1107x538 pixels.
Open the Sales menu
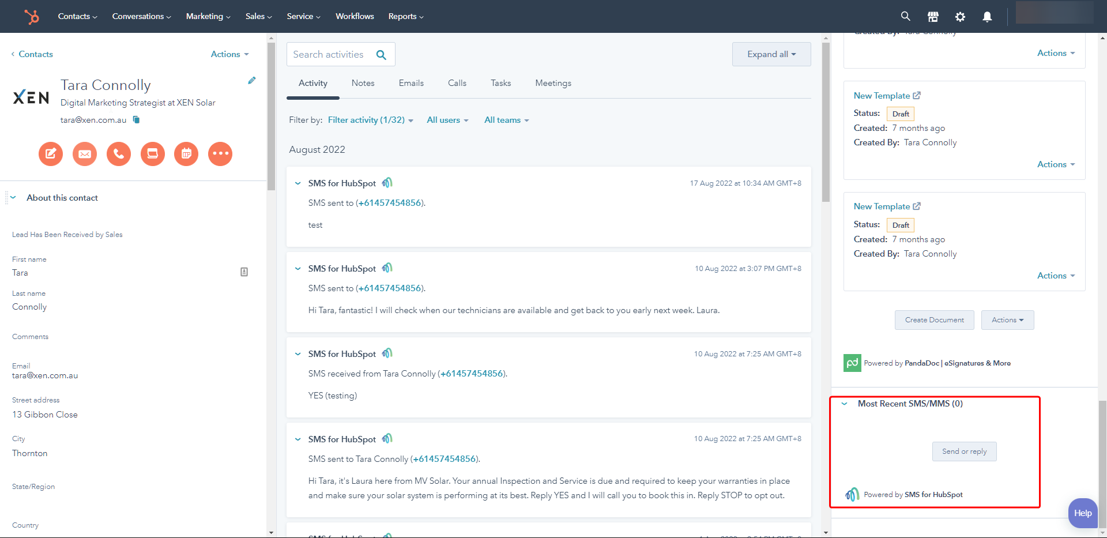(x=258, y=16)
